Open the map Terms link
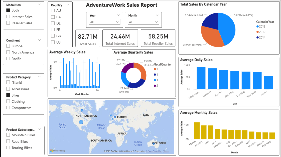Image resolution: width=281 pixels, height=157 pixels. point(166,151)
